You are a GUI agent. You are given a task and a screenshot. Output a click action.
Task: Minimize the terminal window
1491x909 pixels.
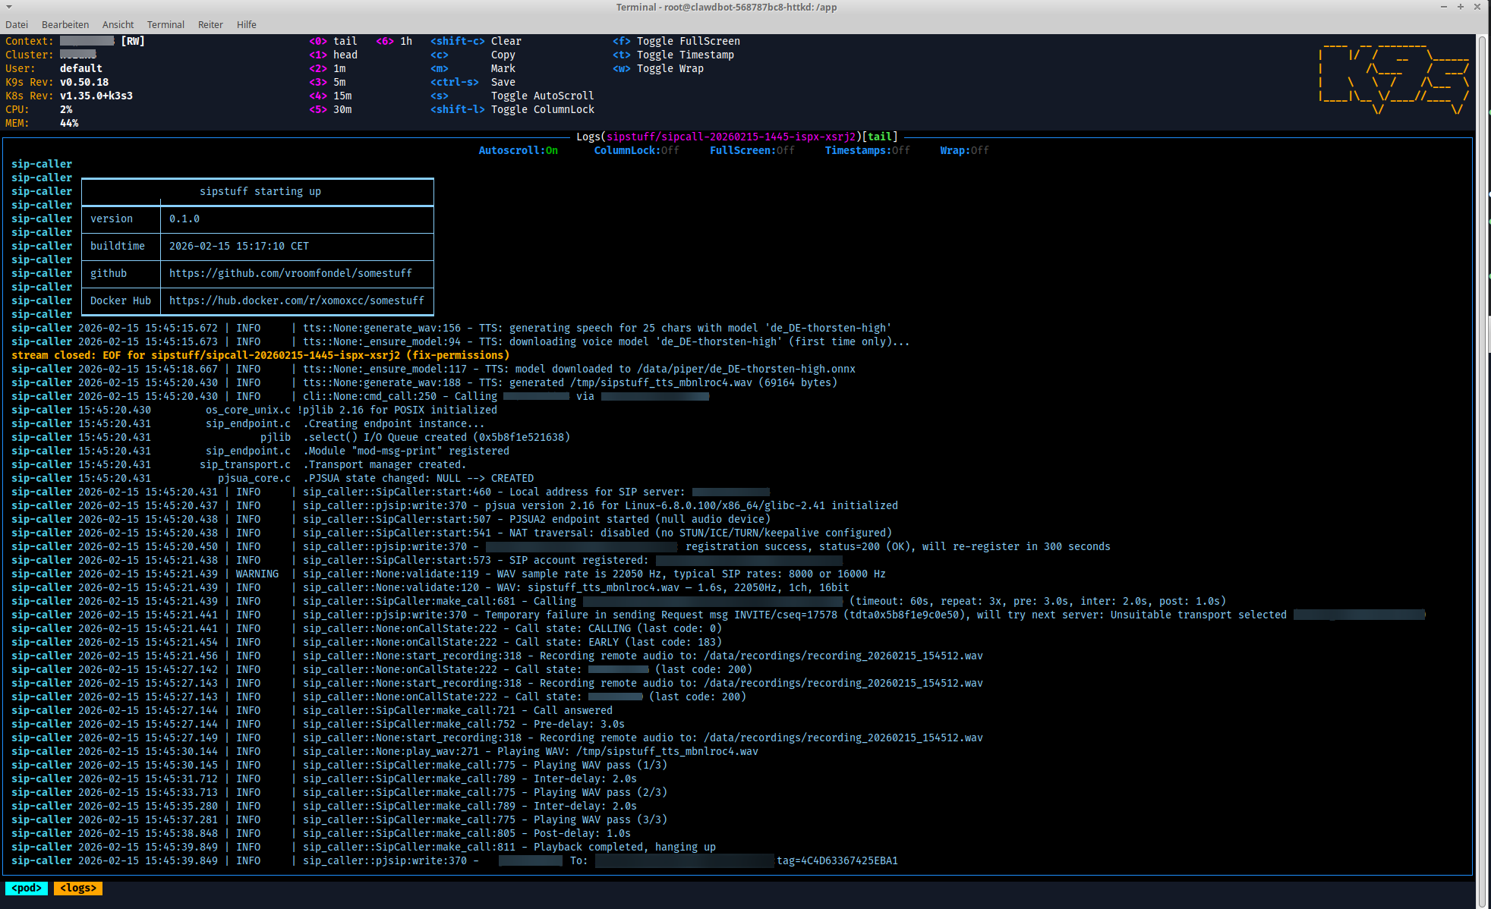coord(1444,7)
